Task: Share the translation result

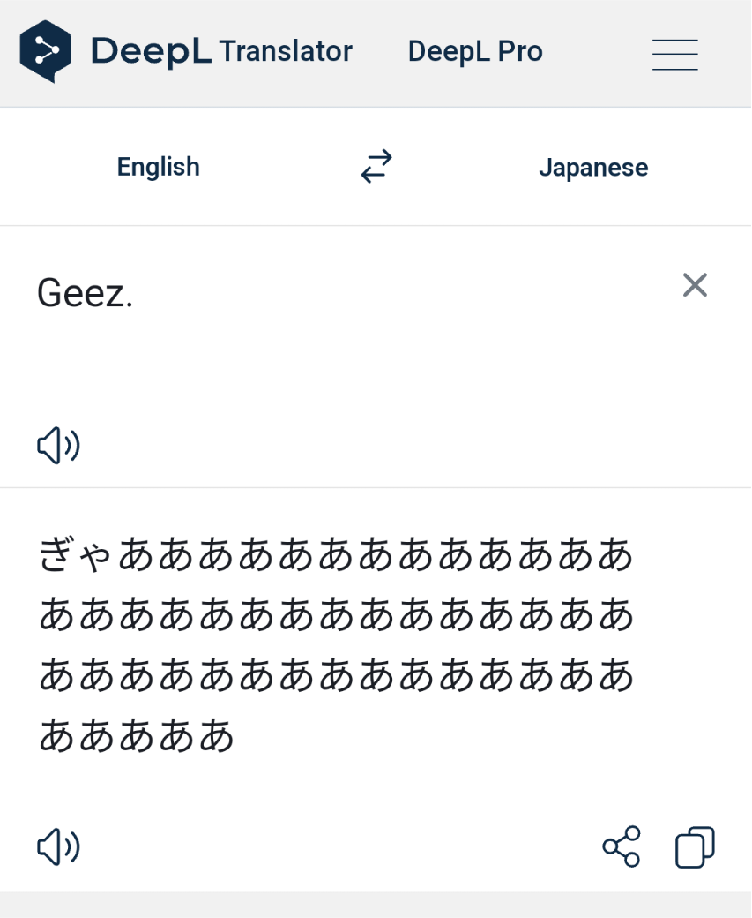Action: point(622,847)
